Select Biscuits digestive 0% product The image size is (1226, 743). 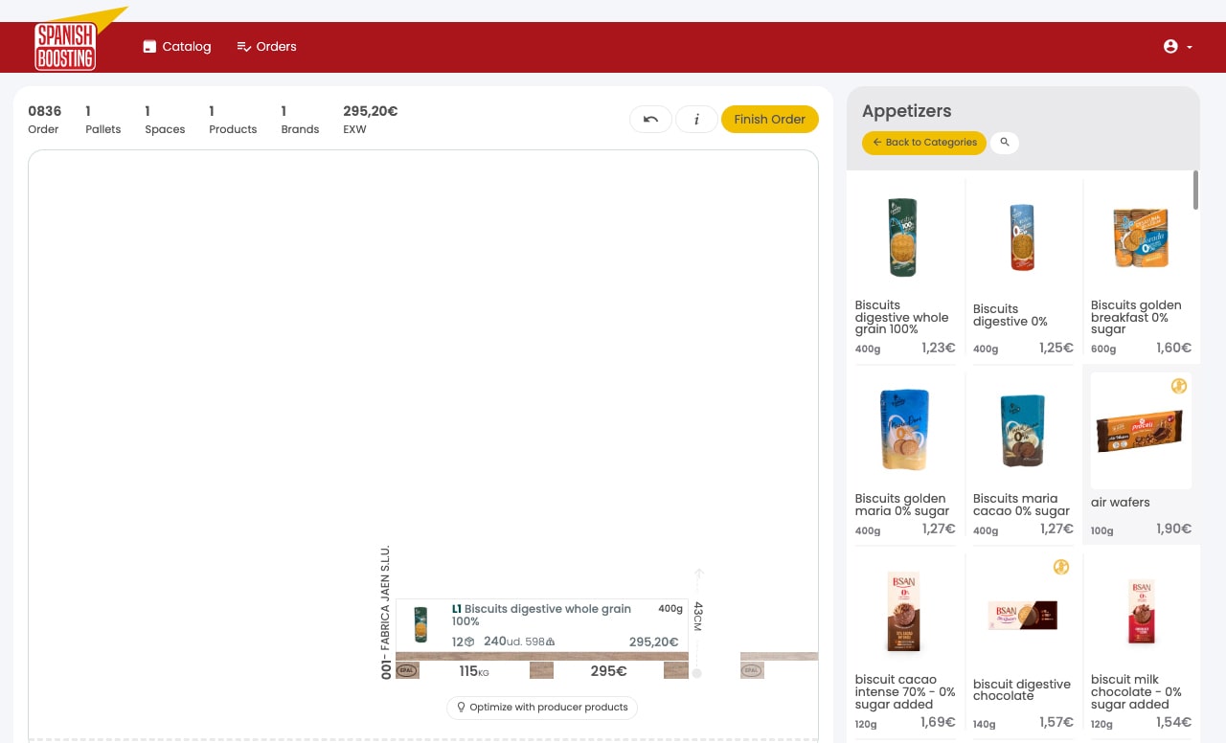(1023, 268)
